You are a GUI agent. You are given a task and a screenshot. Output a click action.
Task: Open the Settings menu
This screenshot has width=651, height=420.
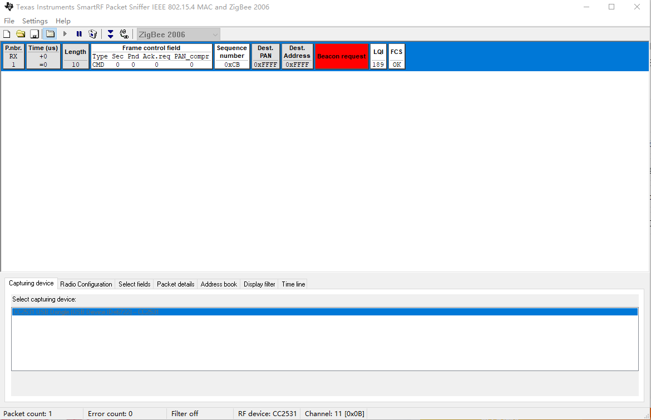[34, 21]
